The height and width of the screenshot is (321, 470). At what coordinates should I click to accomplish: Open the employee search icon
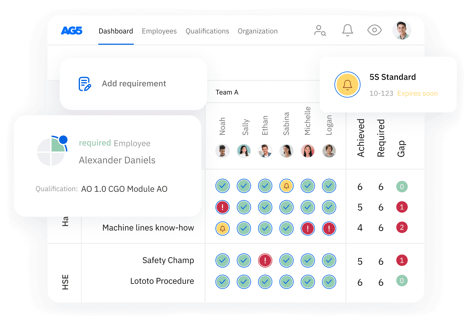[320, 31]
